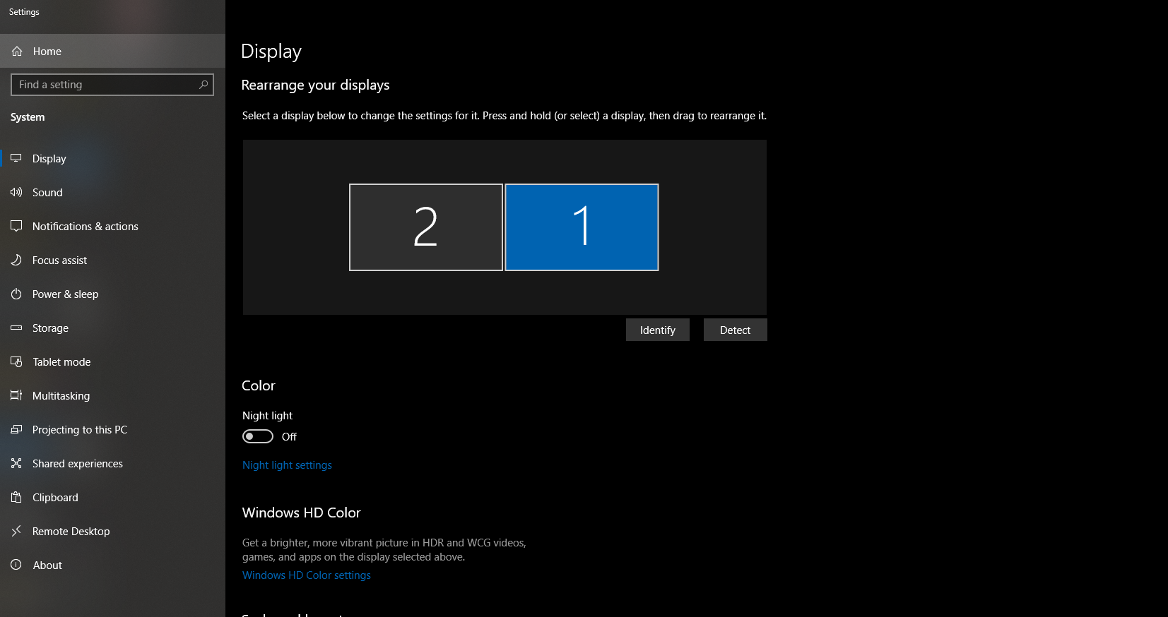Click the Storage drive icon
This screenshot has width=1168, height=617.
click(x=16, y=328)
